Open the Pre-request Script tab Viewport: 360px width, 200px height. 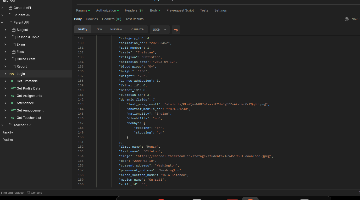coord(180,10)
